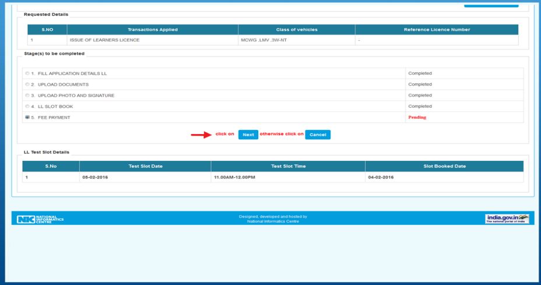Click the Cancel button
Screen dimensions: 541x285
coord(318,135)
